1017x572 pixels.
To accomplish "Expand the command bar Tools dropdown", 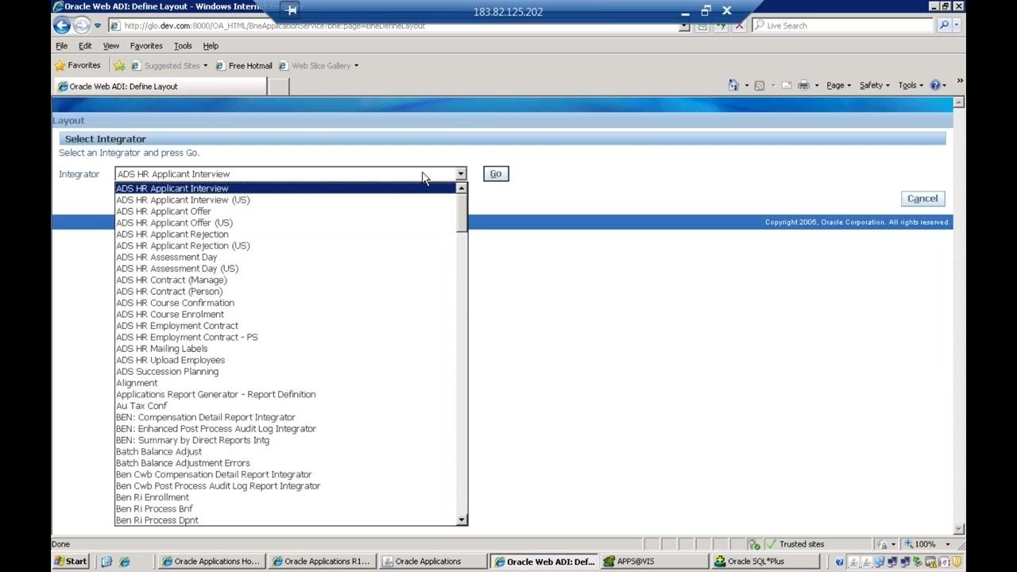I will (911, 85).
